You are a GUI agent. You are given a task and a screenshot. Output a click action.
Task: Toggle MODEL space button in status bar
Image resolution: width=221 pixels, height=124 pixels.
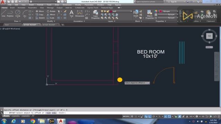pyautogui.click(x=126, y=116)
